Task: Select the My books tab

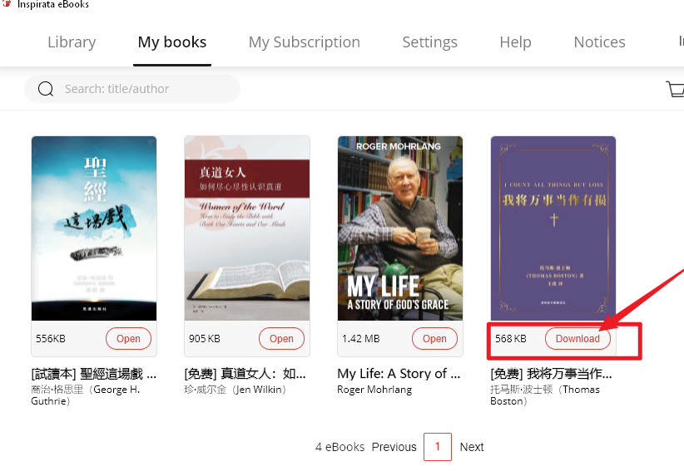Action: click(172, 42)
